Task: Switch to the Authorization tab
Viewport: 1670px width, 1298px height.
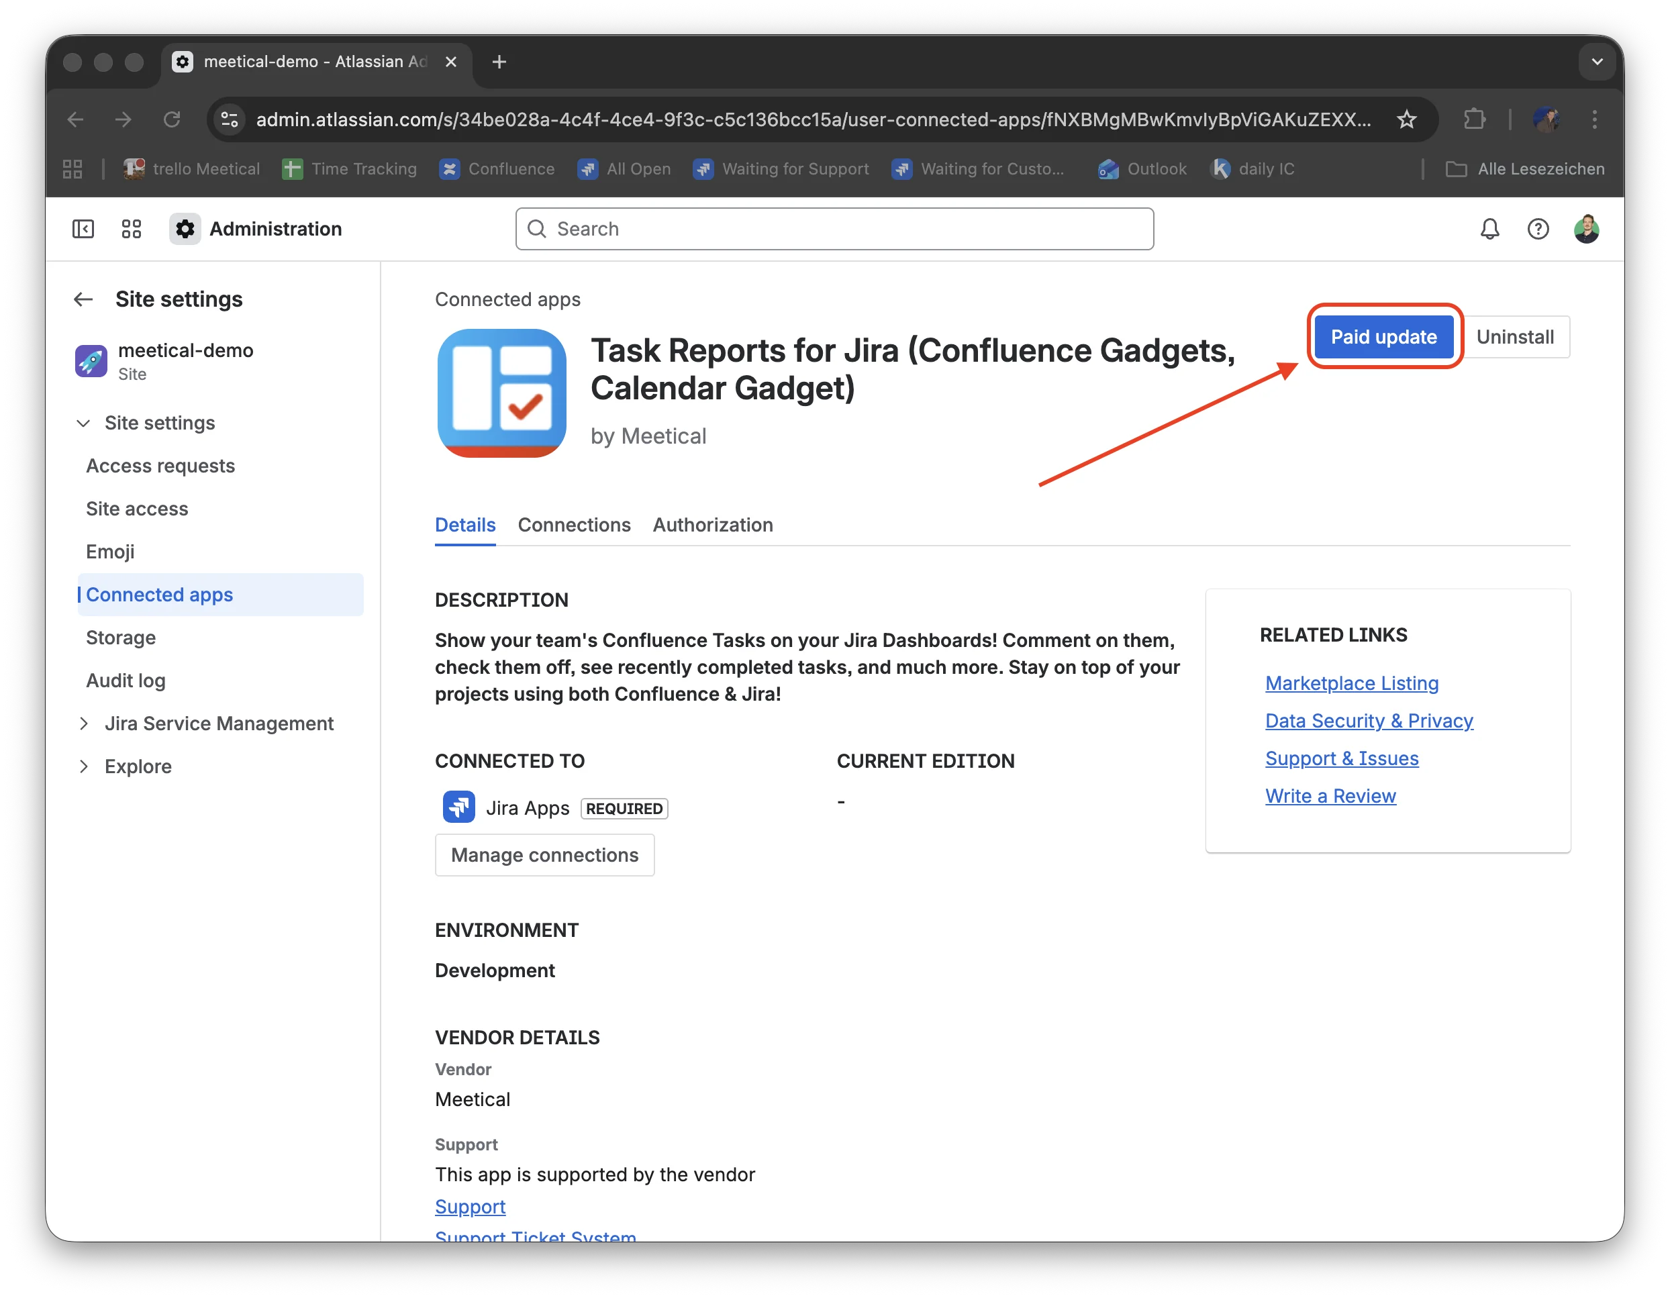Action: (713, 524)
